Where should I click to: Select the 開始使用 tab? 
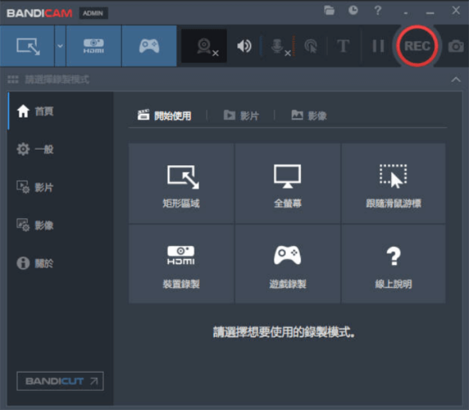(164, 116)
